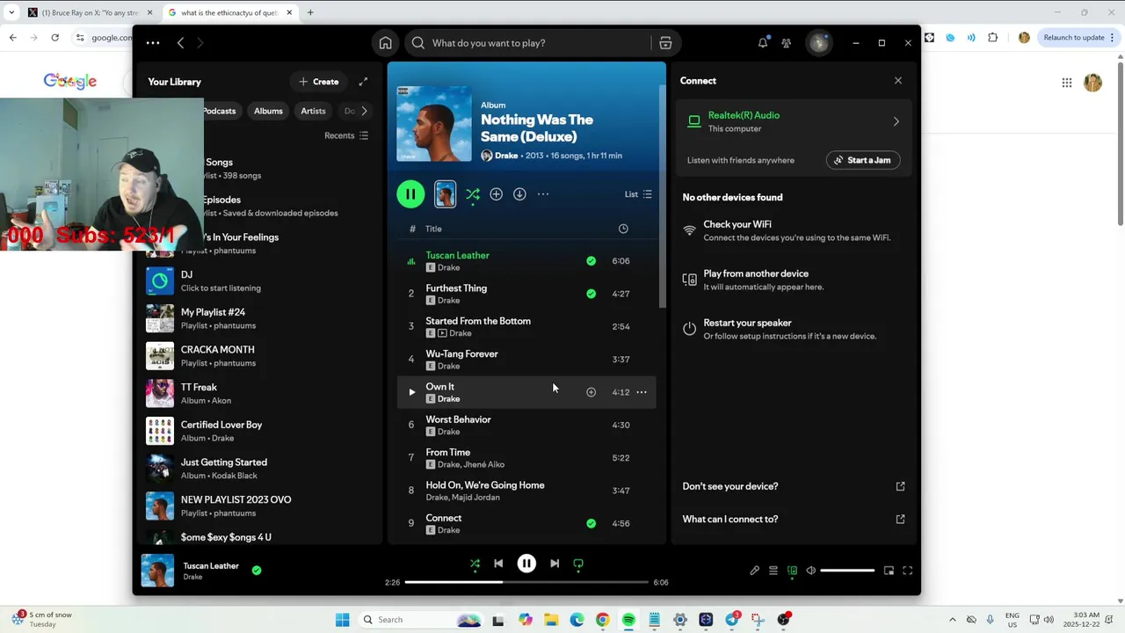Adjust the Spotify volume slider
The width and height of the screenshot is (1125, 633).
point(847,571)
